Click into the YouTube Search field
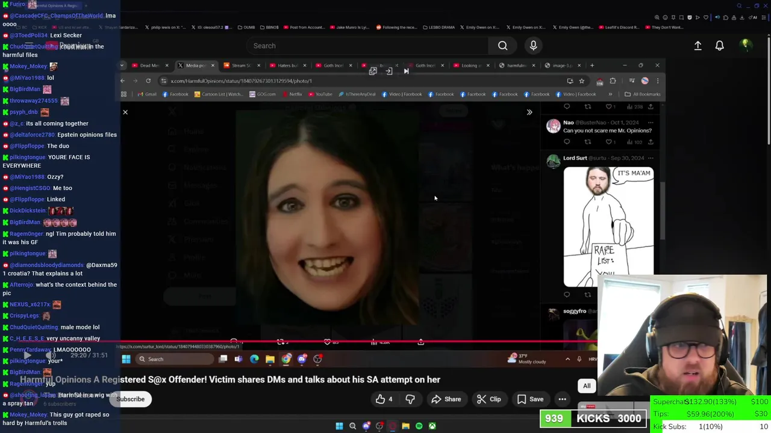This screenshot has height=433, width=771. pyautogui.click(x=367, y=46)
